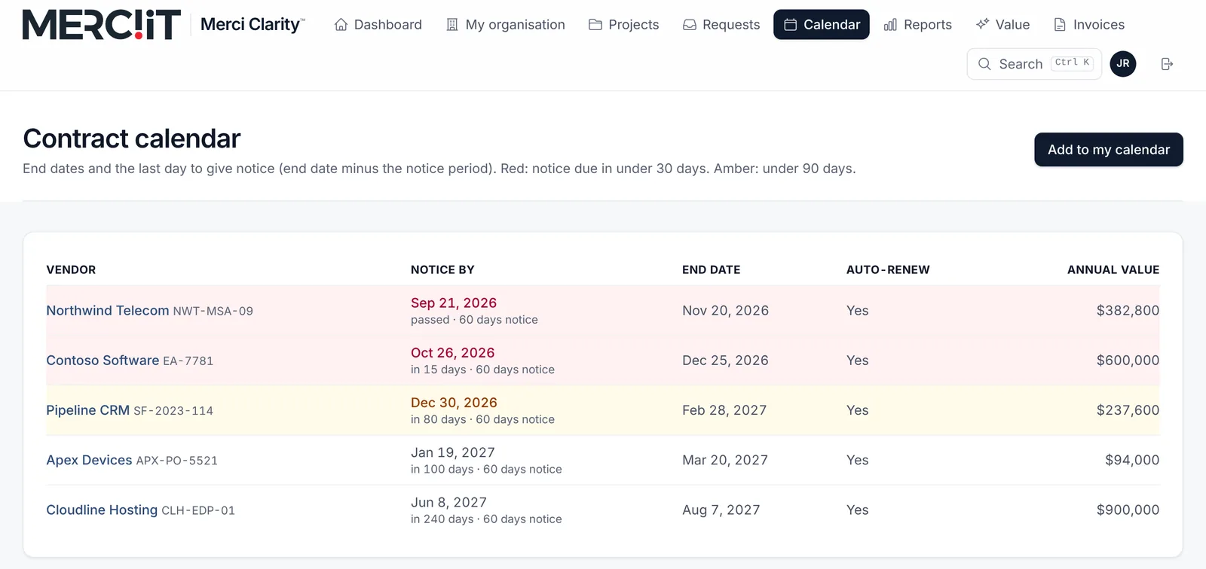
Task: Click the Dec 30, 2026 notice date
Action: pos(454,403)
